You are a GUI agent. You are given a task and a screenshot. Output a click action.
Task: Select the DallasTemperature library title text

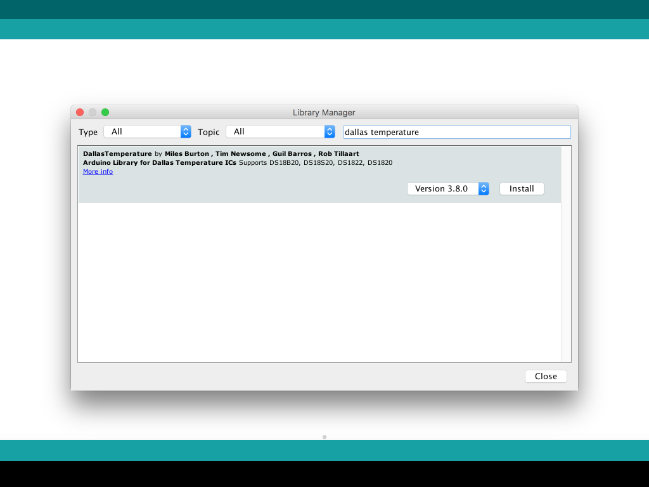117,153
